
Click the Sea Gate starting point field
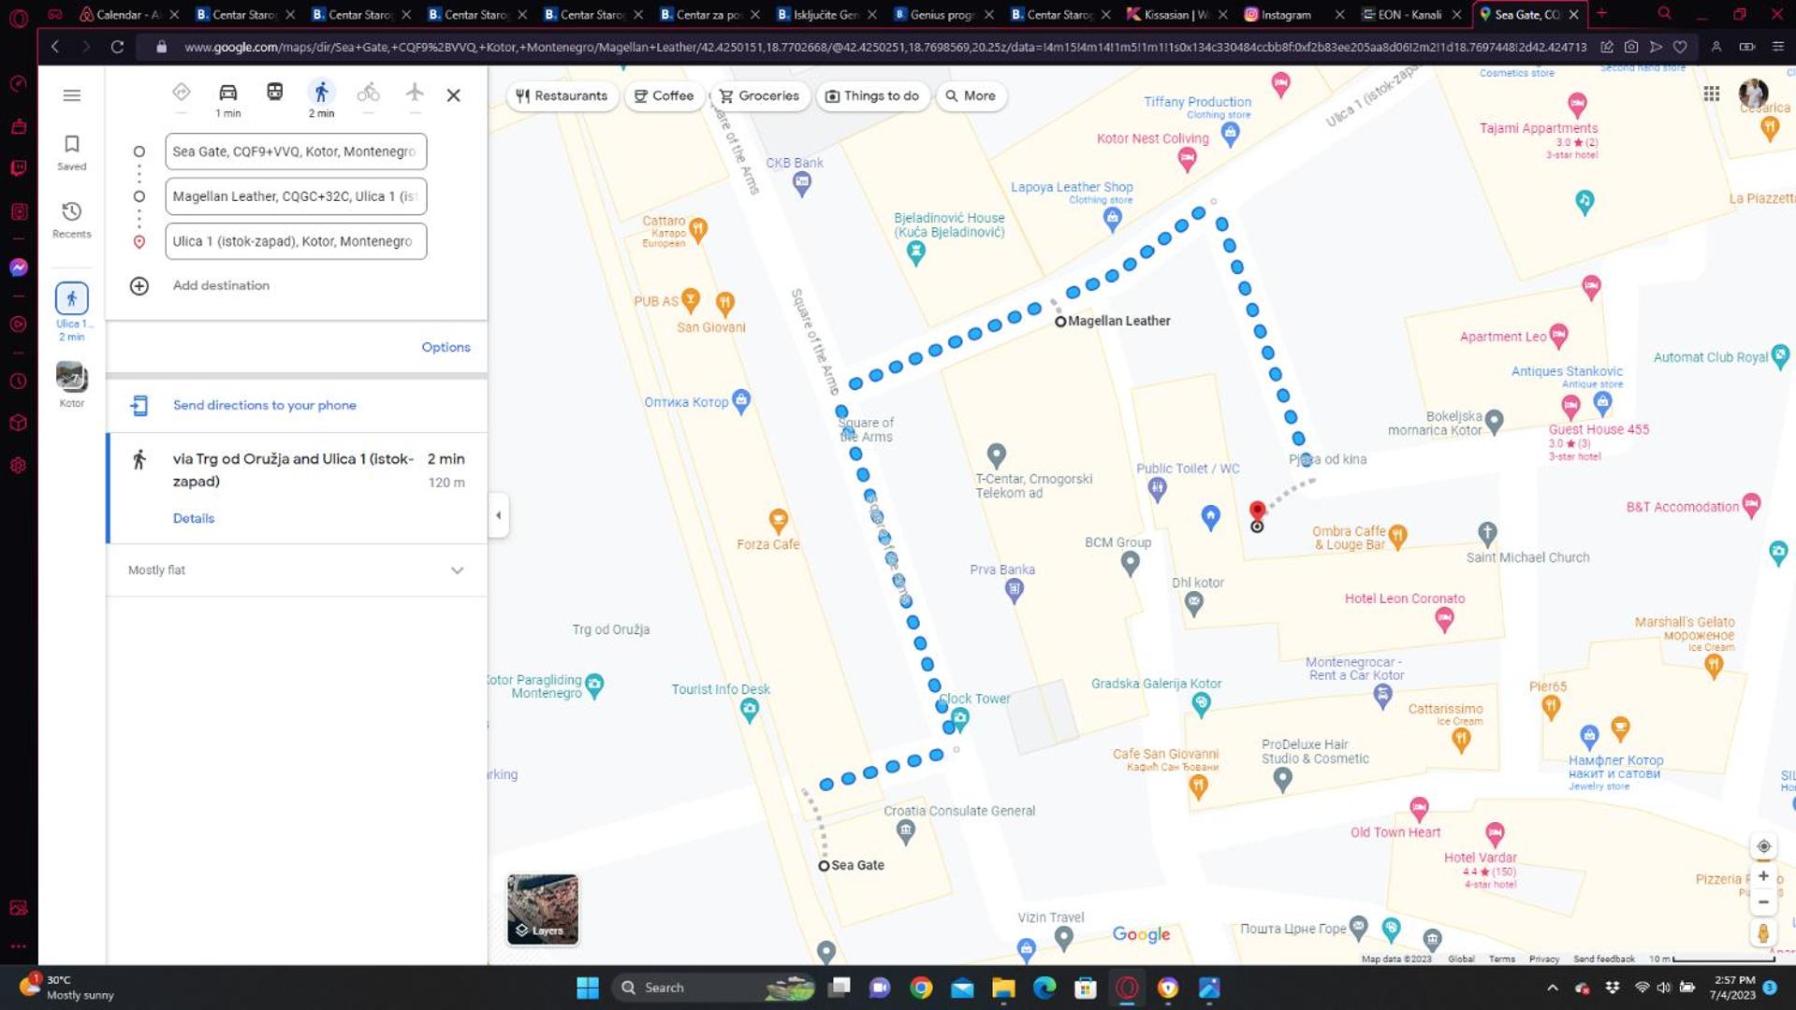pyautogui.click(x=295, y=151)
